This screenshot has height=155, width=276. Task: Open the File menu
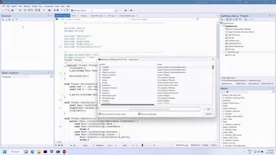3,6
